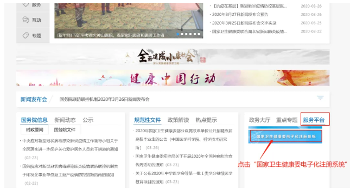Switch to the 服务平台 tab
350x195 pixels.
314,120
